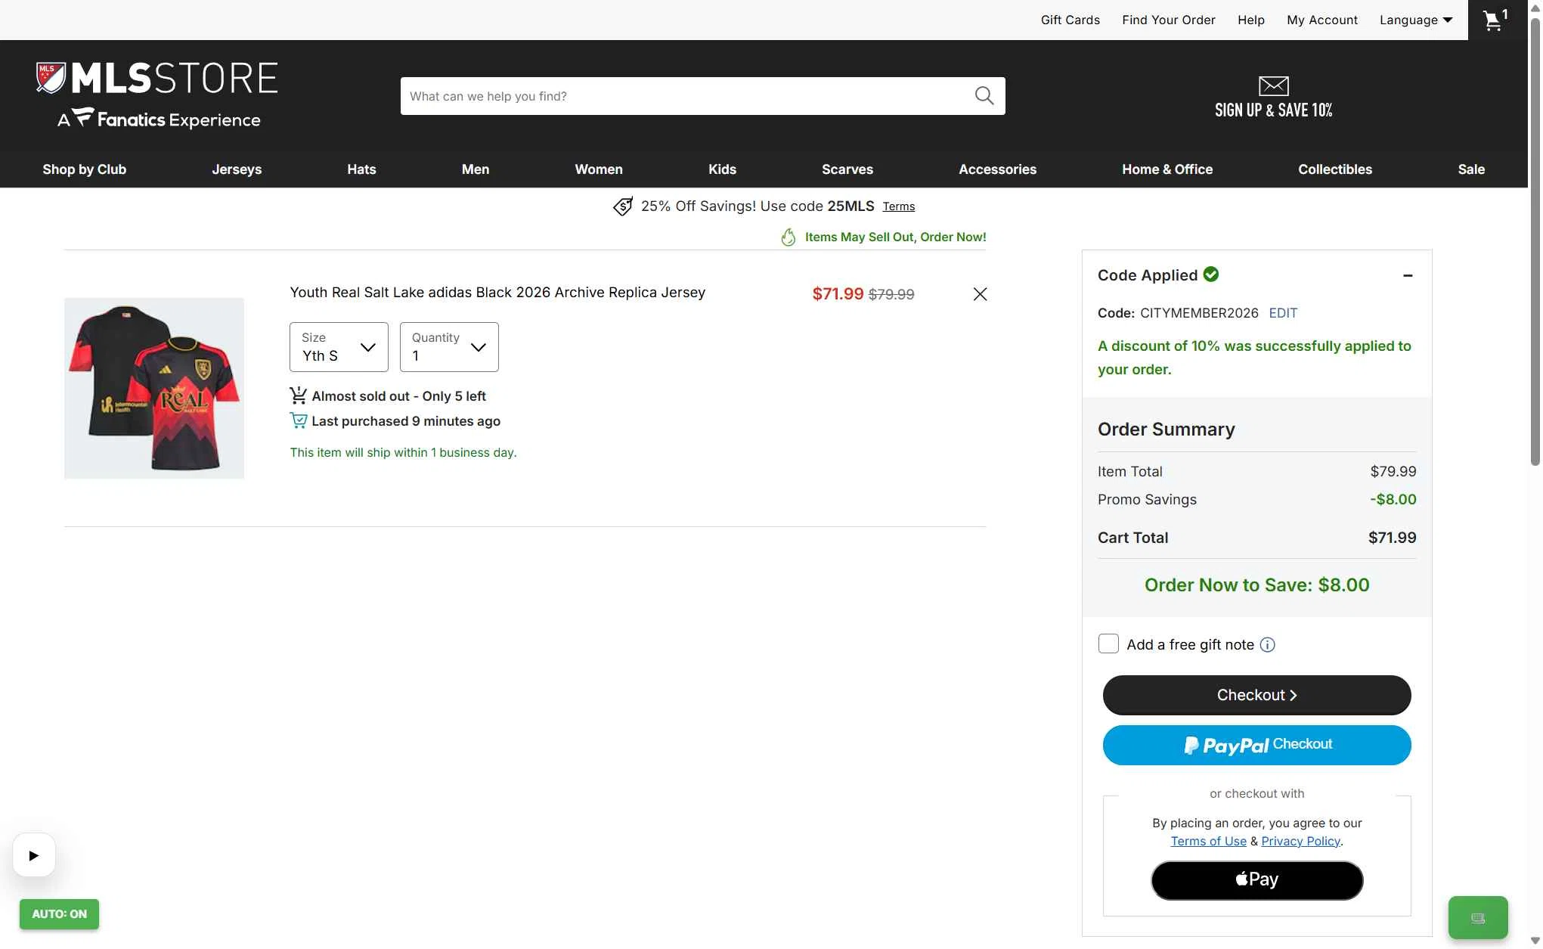1543x949 pixels.
Task: Click the flame sell-out icon
Action: (789, 237)
